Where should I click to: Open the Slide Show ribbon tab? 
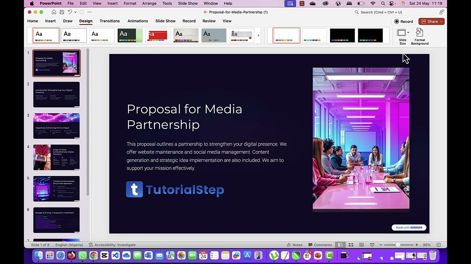click(165, 21)
